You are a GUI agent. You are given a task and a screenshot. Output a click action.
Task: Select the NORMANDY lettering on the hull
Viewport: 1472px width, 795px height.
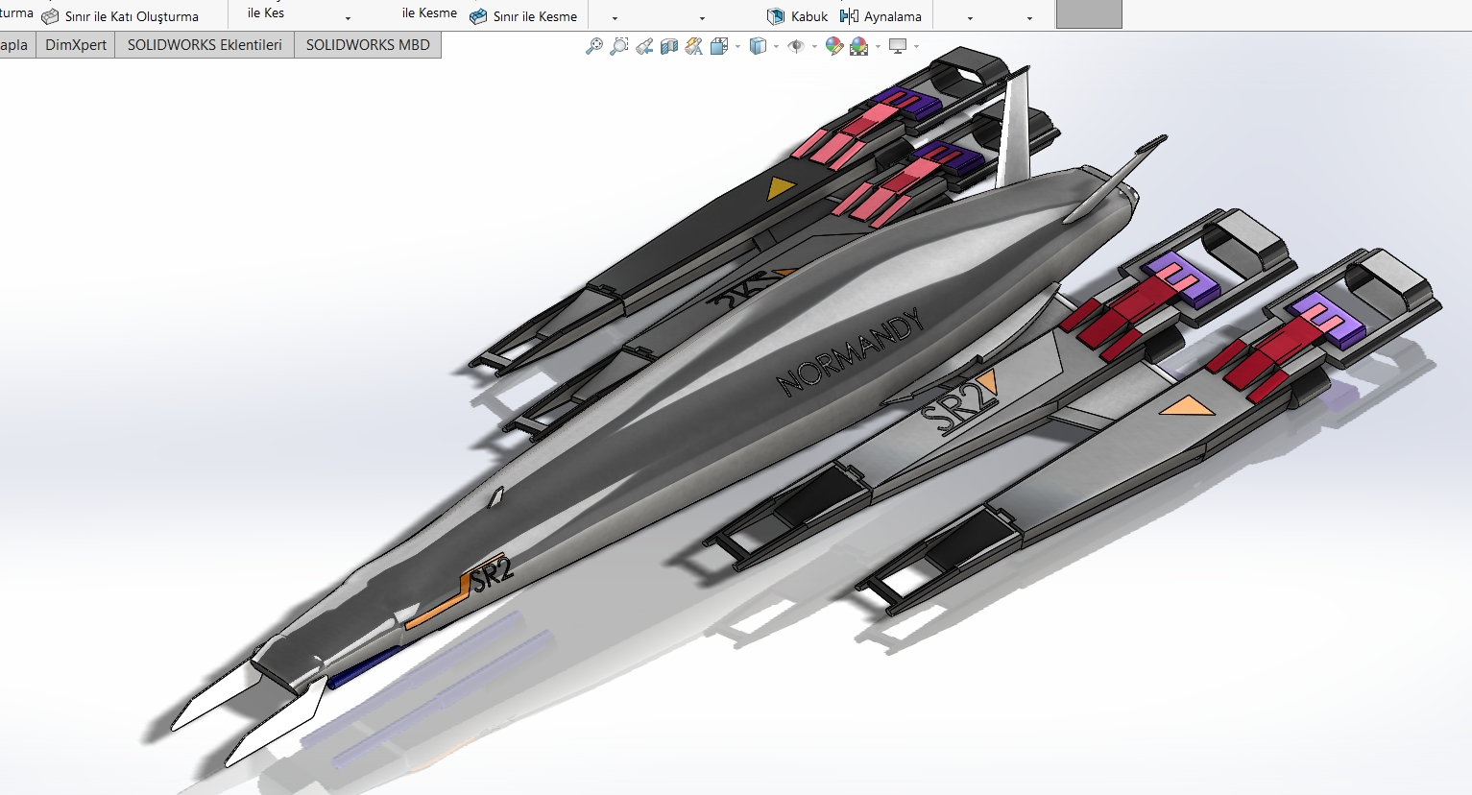850,352
